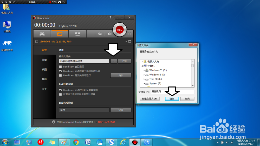The height and width of the screenshot is (146, 260).
Task: Switch to the 常规 settings tab
Action: click(x=44, y=50)
